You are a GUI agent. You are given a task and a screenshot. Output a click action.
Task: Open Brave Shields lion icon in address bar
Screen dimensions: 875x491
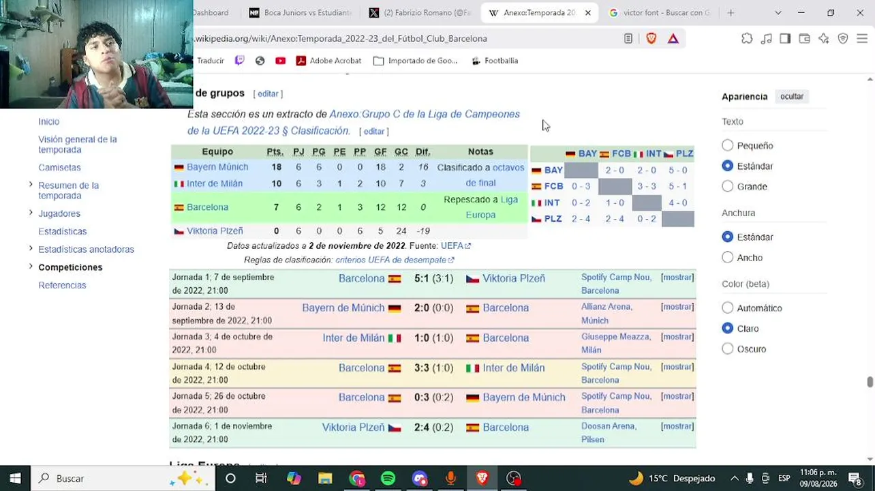[x=651, y=39]
